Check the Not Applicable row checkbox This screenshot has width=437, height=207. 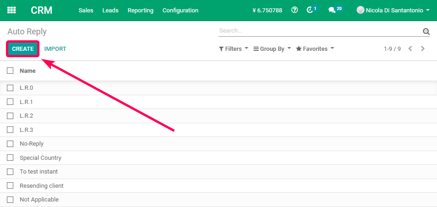[10, 200]
